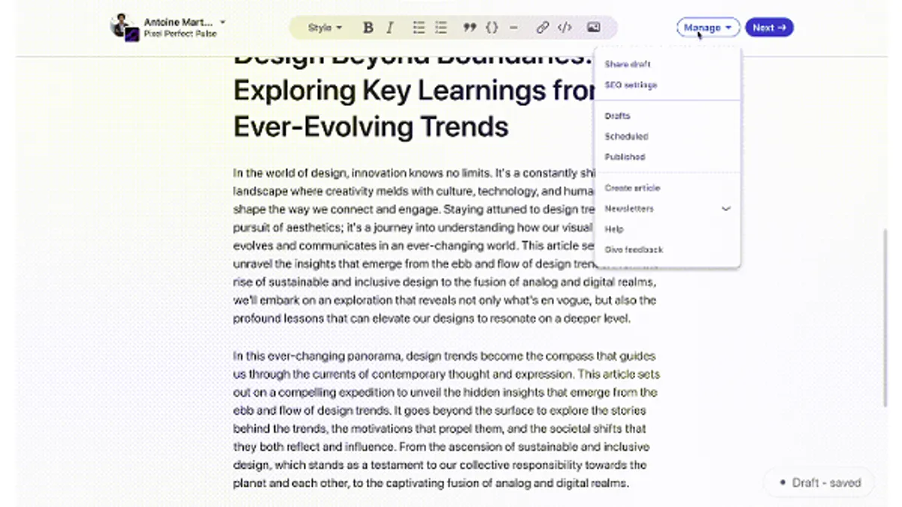Click the Draft - saved status indicator

820,483
